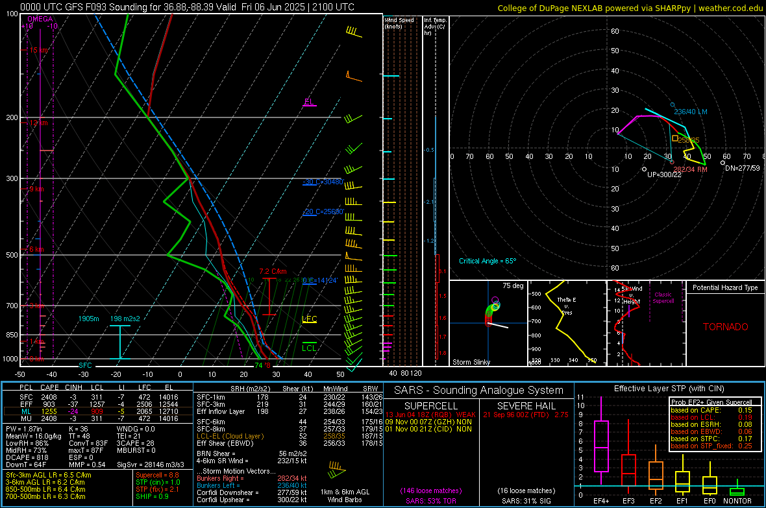The height and width of the screenshot is (508, 766).
Task: Click the 'Potential Hazard Type' header
Action: coord(725,287)
